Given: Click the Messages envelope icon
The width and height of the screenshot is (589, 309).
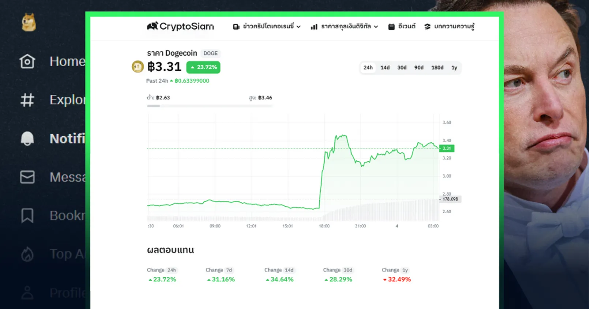Looking at the screenshot, I should coord(27,177).
